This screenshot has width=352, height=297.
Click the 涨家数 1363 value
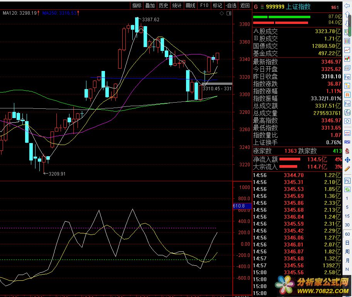pyautogui.click(x=291, y=151)
